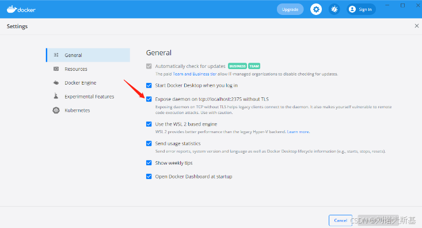Image resolution: width=422 pixels, height=228 pixels.
Task: Toggle Open Docker Dashboard at startup
Action: pos(149,177)
